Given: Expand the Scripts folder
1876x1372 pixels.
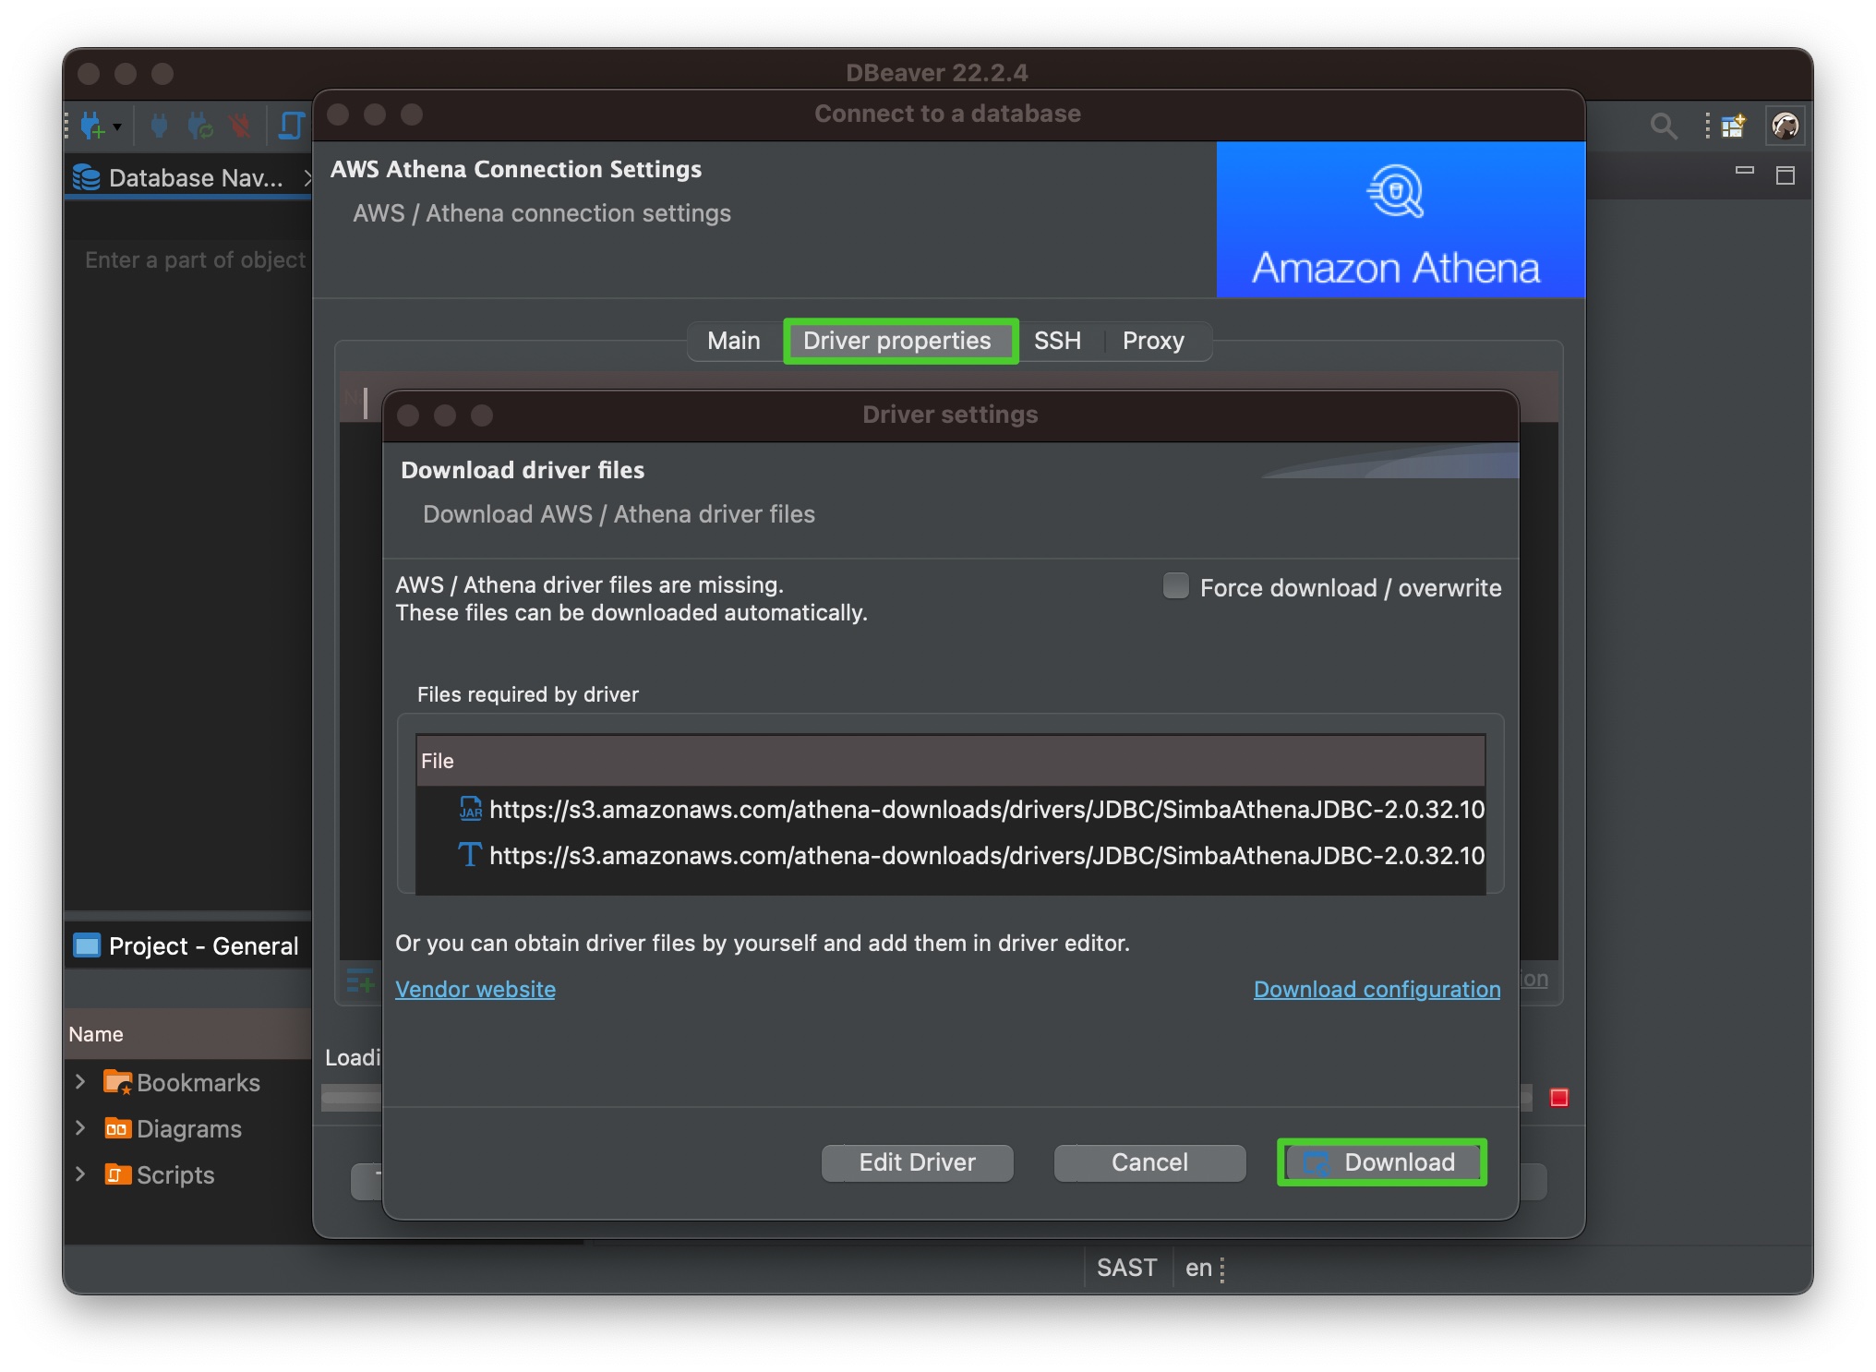Looking at the screenshot, I should pyautogui.click(x=80, y=1174).
